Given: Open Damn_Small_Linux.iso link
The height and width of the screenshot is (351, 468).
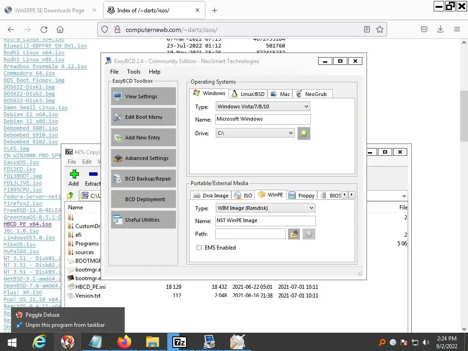Looking at the screenshot, I should coord(36,107).
